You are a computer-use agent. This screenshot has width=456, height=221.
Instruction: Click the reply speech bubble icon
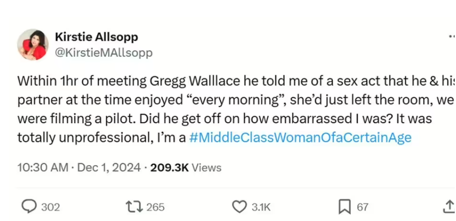coord(30,207)
